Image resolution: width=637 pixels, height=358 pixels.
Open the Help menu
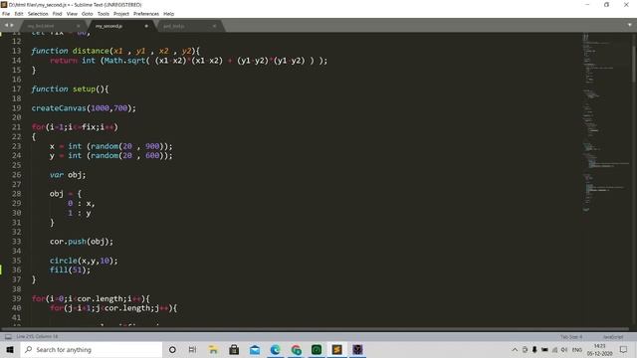(168, 14)
